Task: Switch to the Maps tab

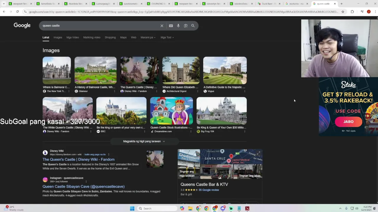Action: [x=123, y=37]
